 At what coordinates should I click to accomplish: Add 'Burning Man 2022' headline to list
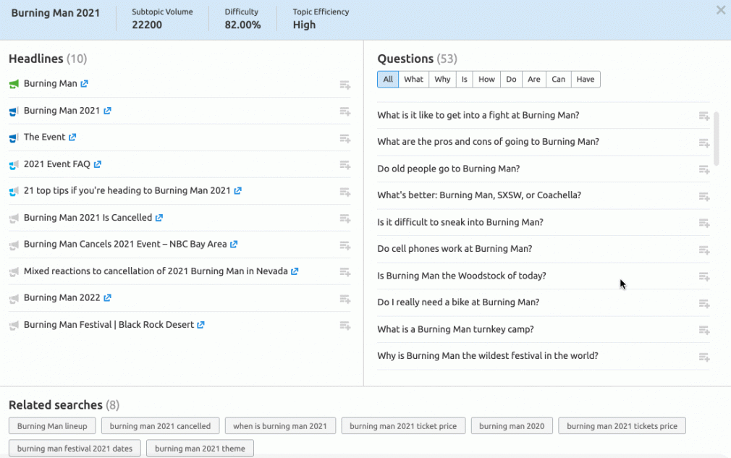345,299
